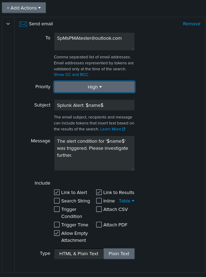Click the Remove link

pyautogui.click(x=192, y=24)
